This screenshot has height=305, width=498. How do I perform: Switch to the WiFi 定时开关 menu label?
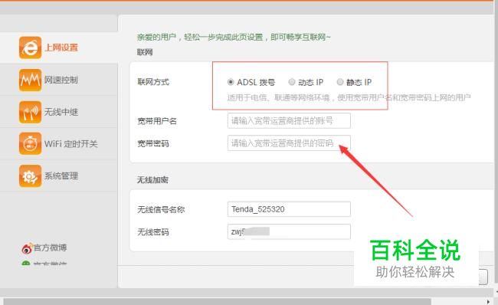click(x=70, y=144)
